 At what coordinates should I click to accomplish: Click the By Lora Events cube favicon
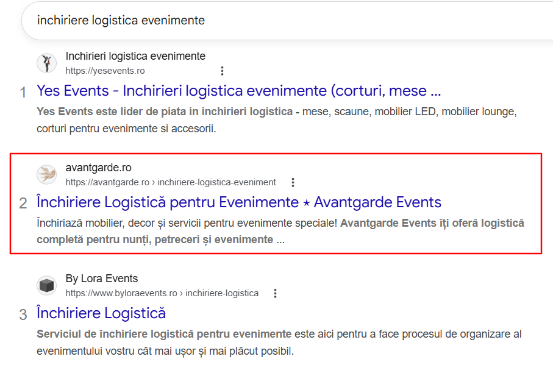point(46,286)
